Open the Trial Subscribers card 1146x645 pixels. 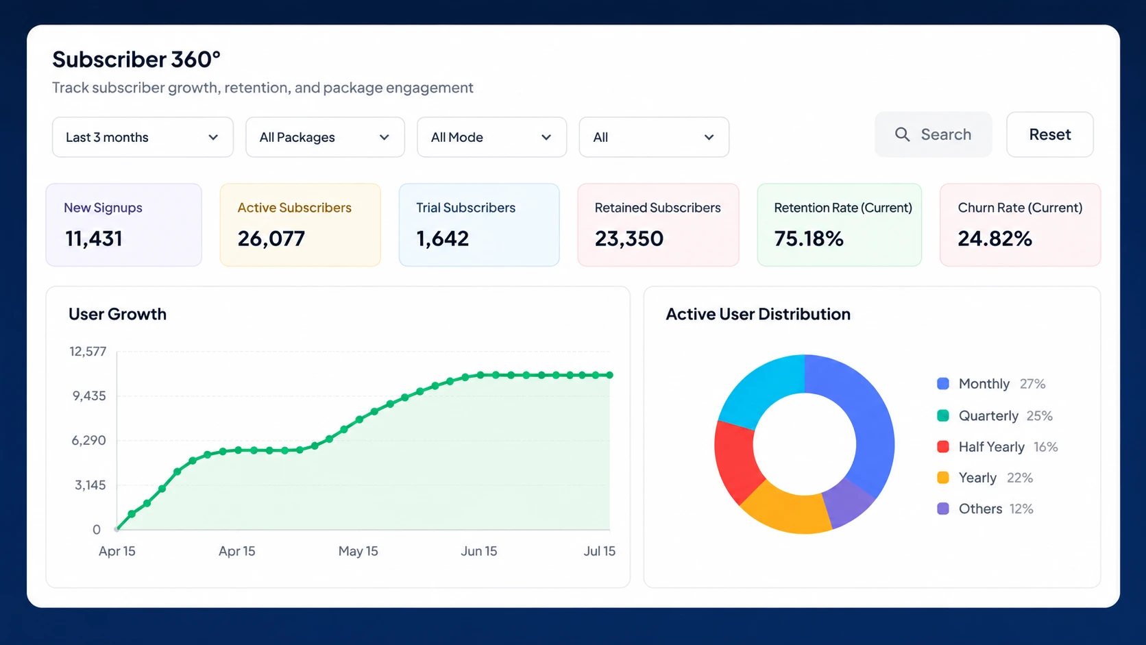pyautogui.click(x=479, y=225)
